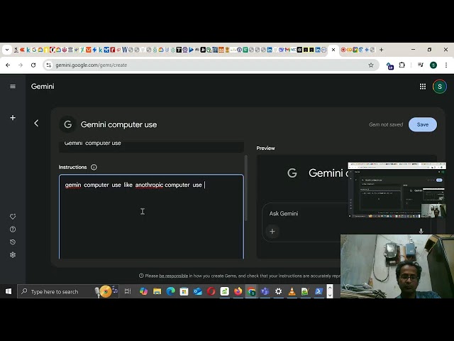Viewport: 454px width, 341px height.
Task: Bookmark this page with star icon
Action: pyautogui.click(x=371, y=65)
